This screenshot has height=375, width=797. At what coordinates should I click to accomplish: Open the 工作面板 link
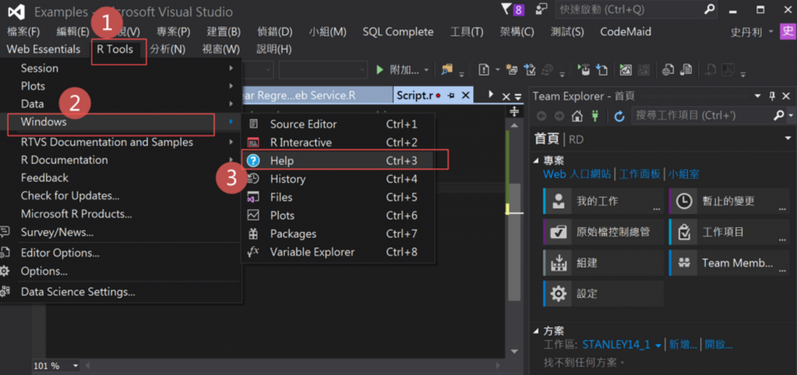pyautogui.click(x=640, y=174)
